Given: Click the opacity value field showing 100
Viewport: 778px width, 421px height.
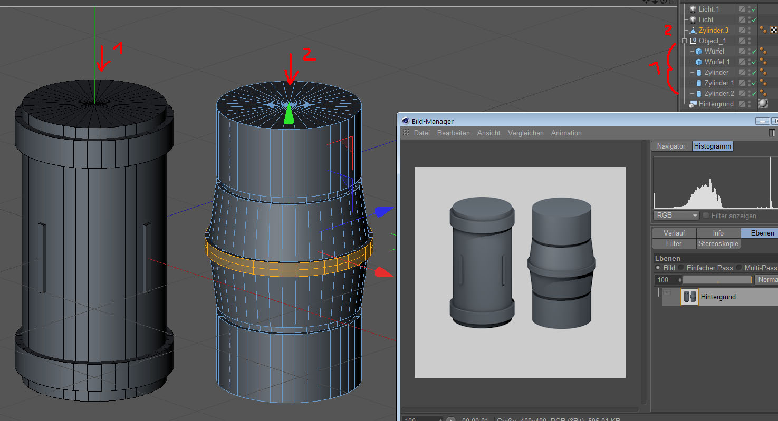Looking at the screenshot, I should (x=666, y=280).
